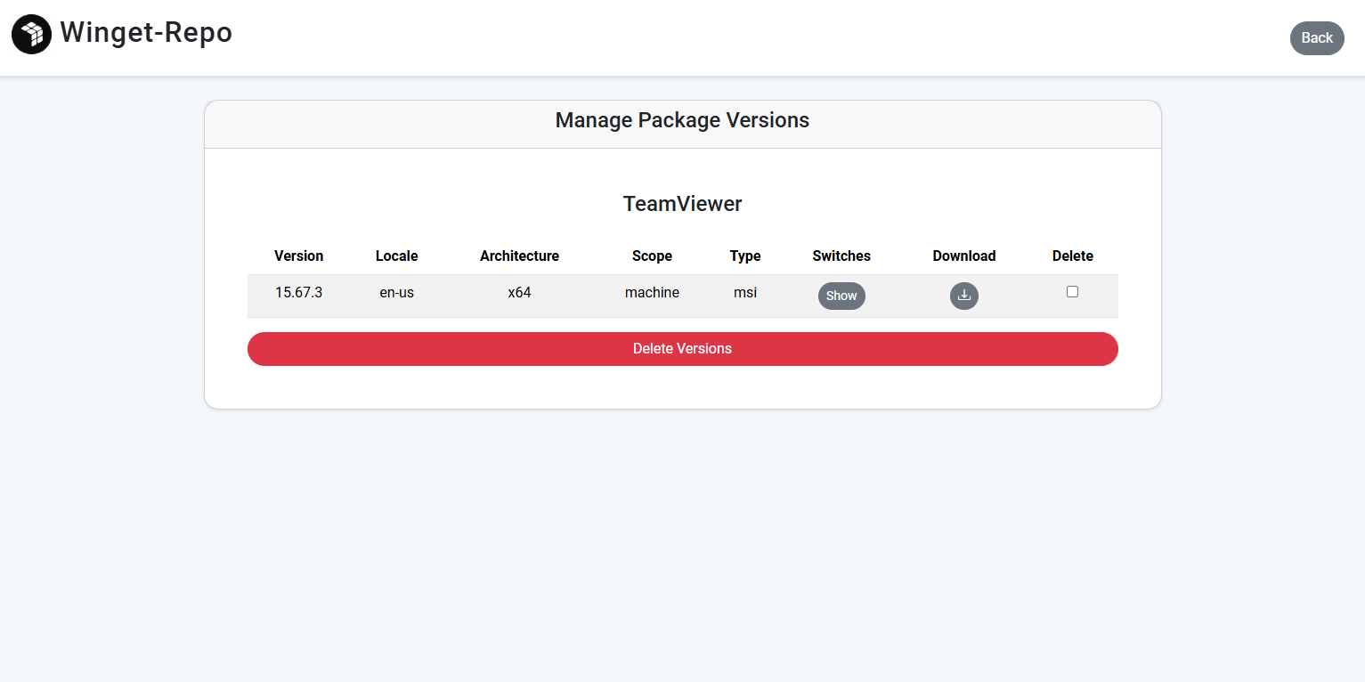Click the Manage Package Versions heading
Viewport: 1365px width, 682px height.
coord(682,120)
